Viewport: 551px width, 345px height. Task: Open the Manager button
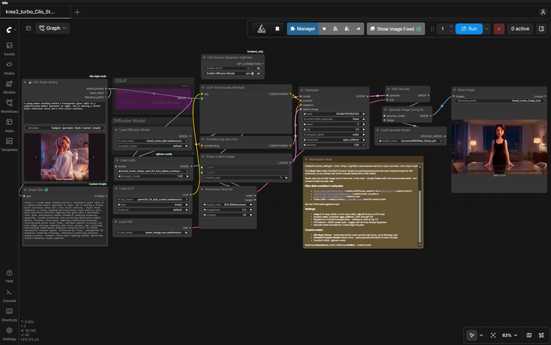302,29
